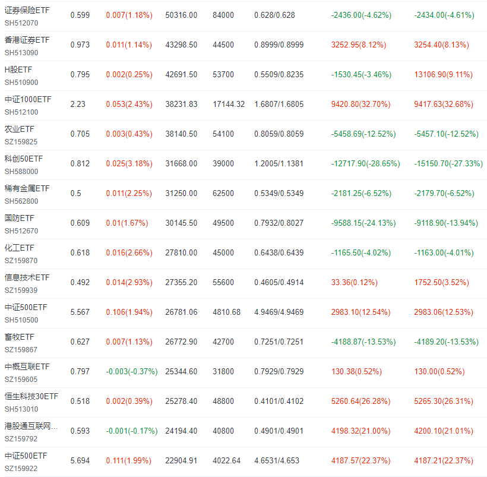Click stock code SH512670
The image size is (487, 477).
pos(21,231)
